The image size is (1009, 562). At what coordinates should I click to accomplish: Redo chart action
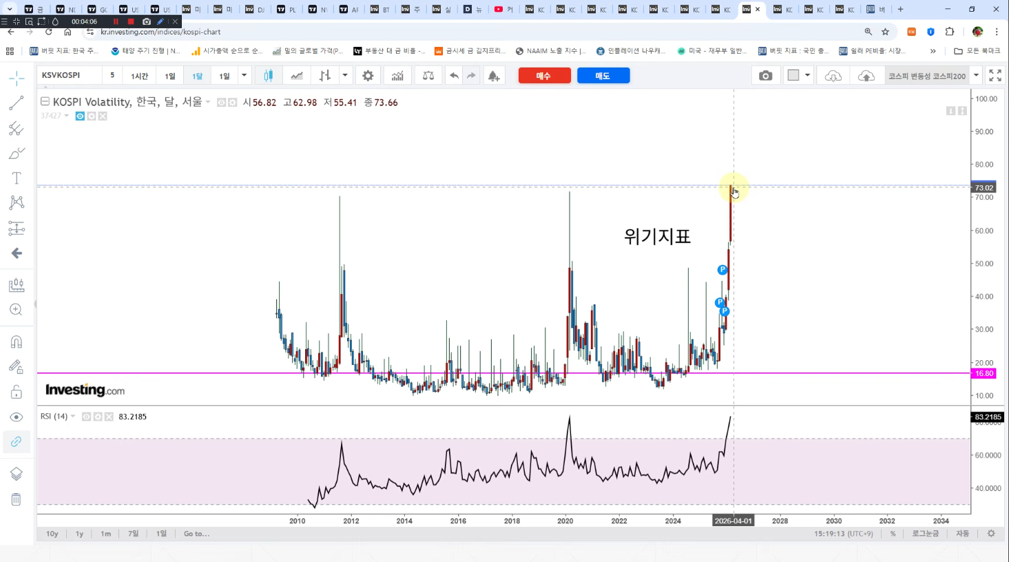pyautogui.click(x=472, y=76)
